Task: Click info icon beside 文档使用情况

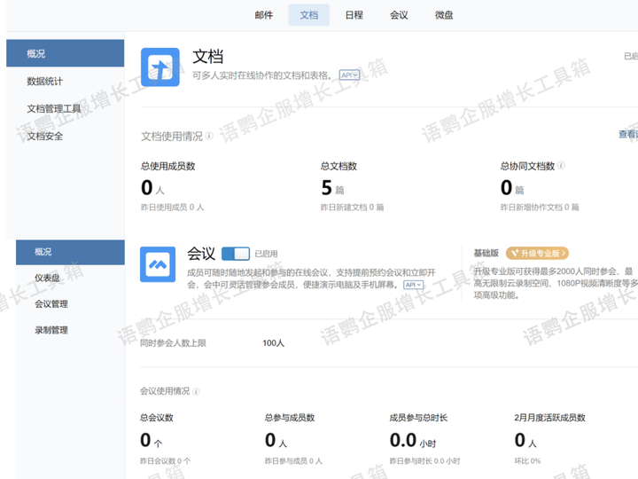Action: [210, 137]
